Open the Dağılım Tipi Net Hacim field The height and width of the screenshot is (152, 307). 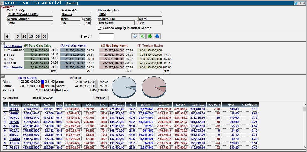pos(116,23)
